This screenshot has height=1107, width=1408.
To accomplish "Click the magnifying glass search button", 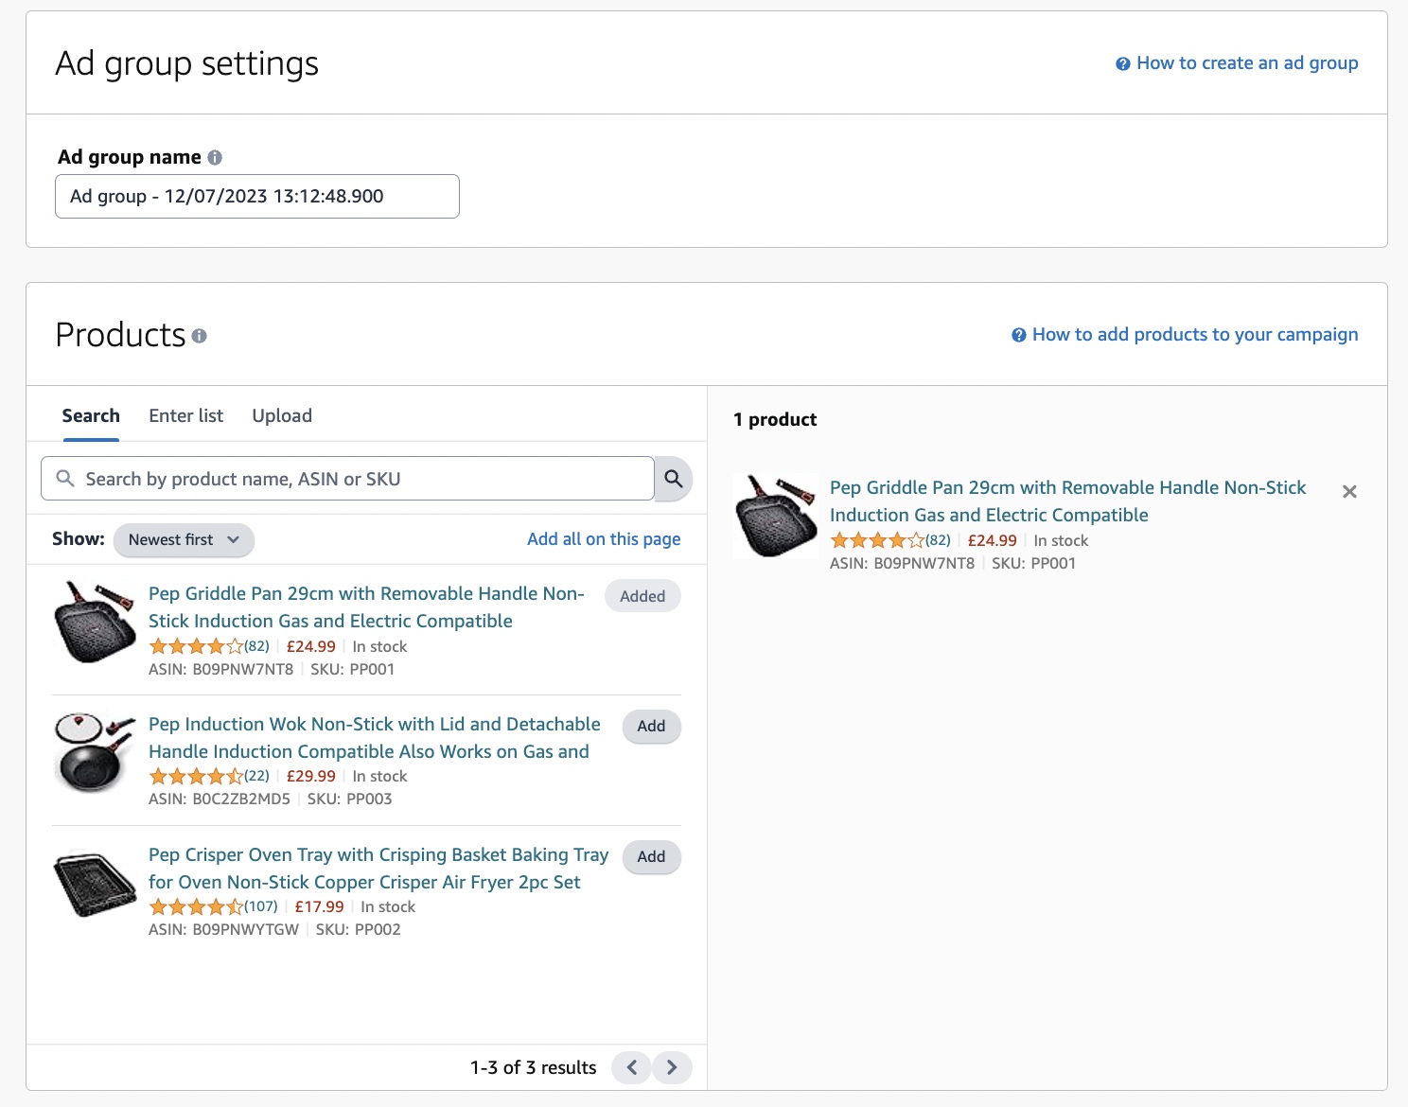I will click(x=674, y=479).
